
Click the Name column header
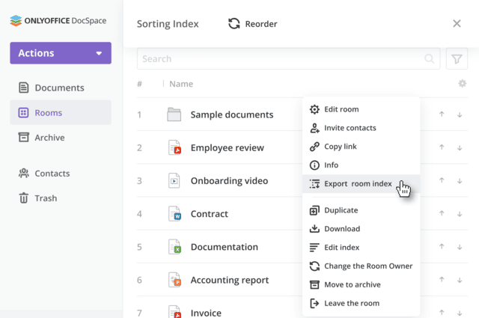pyautogui.click(x=181, y=85)
